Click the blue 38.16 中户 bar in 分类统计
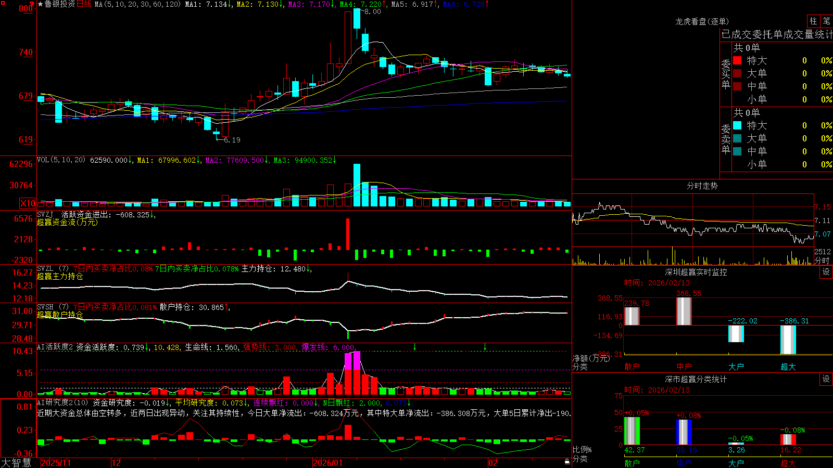Viewport: 833px width, 468px height. point(684,432)
